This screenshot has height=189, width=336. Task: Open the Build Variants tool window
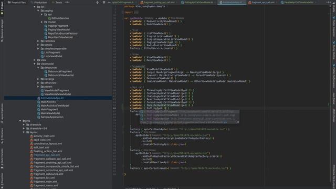pos(2,159)
